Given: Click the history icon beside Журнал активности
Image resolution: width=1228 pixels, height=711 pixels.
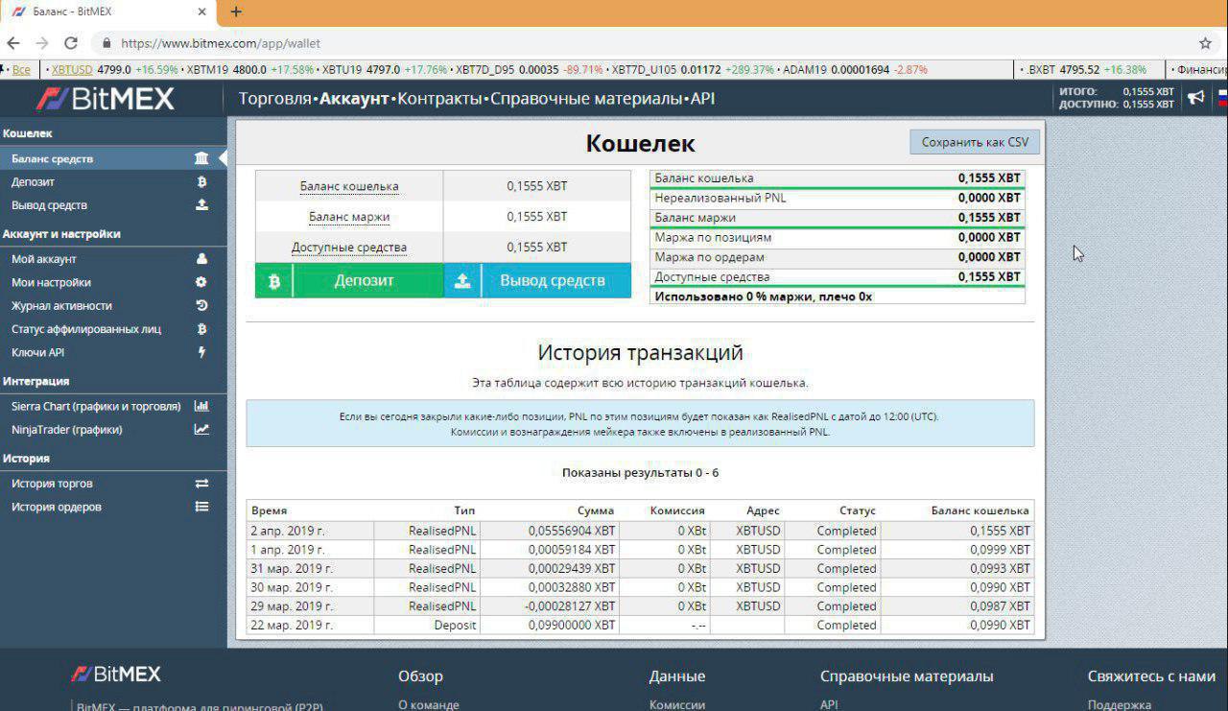Looking at the screenshot, I should click(x=201, y=305).
